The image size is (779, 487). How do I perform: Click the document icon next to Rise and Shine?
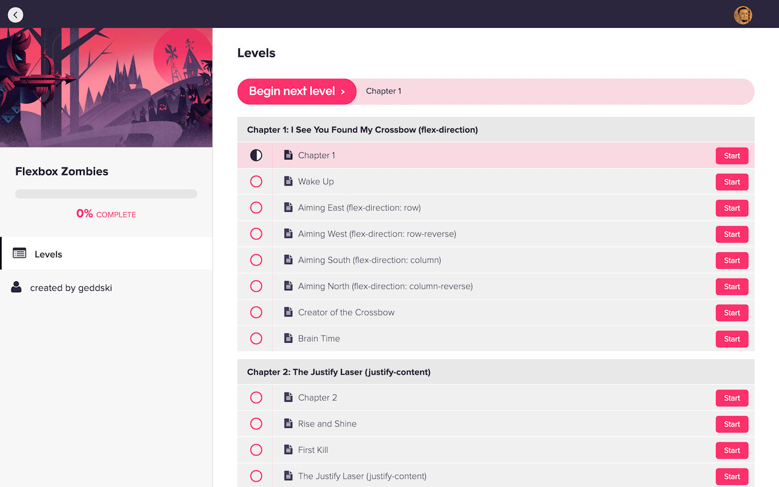point(288,424)
